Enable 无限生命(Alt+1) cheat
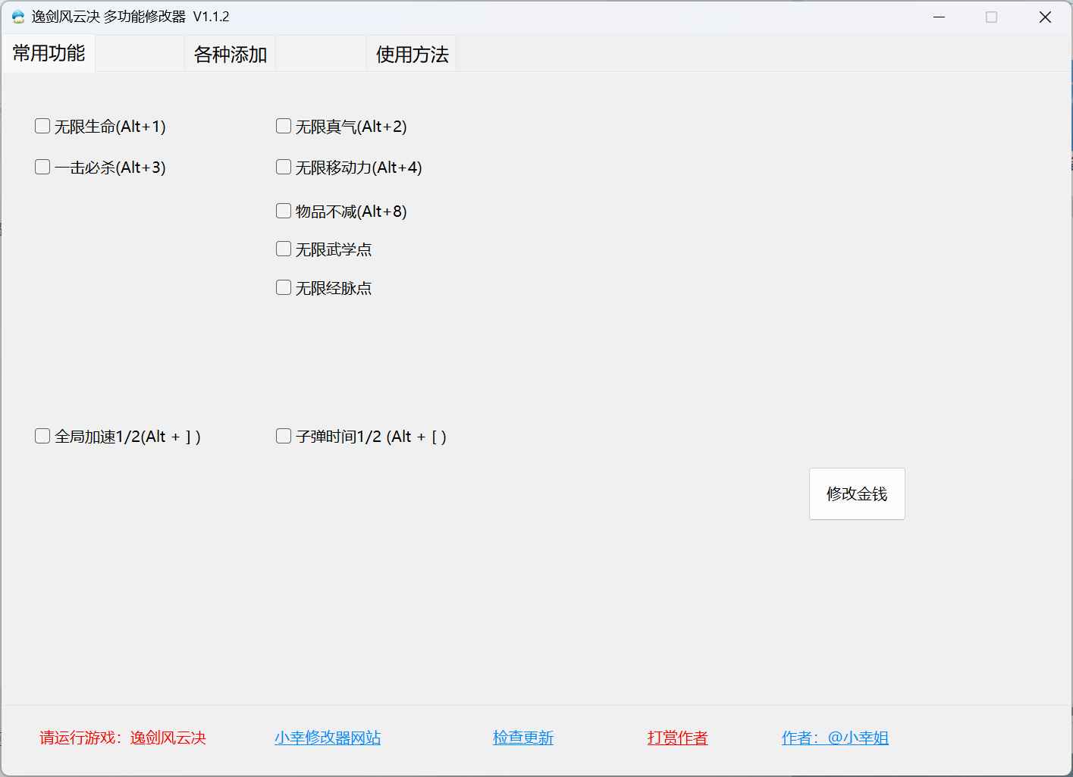 [42, 126]
